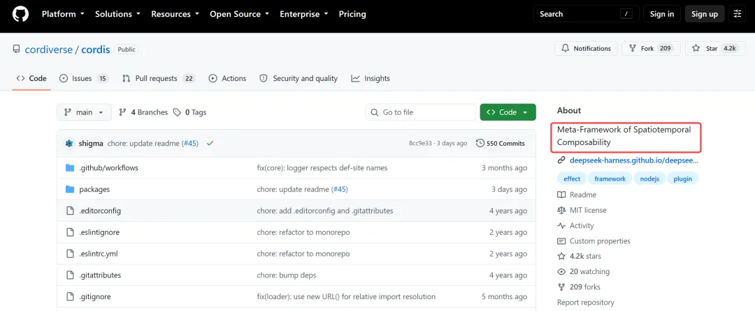Screen dimensions: 755x311
Task: Open commit 'fix(core): logger respects def-site names'
Action: pos(322,168)
